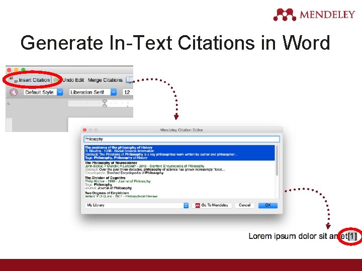Click the green zoom button of Word window
Viewport: 362px width, 271px height.
point(23,70)
